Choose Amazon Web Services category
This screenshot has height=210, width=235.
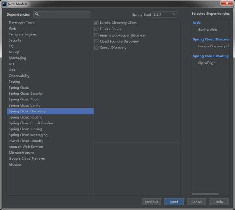[x=50, y=147]
